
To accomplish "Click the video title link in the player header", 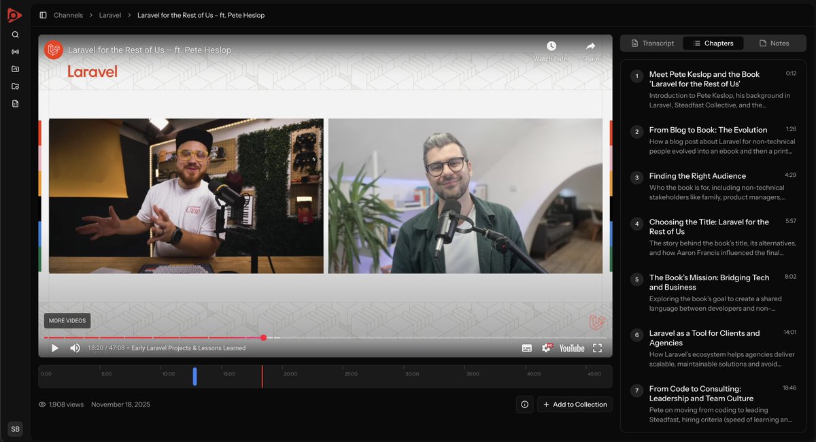I will (150, 50).
